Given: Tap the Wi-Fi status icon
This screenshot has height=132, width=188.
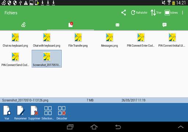Looking at the screenshot, I should point(169,3).
